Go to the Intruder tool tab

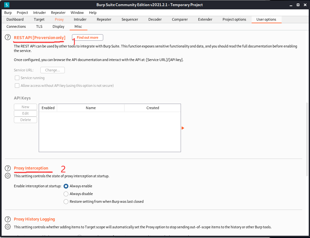point(80,19)
